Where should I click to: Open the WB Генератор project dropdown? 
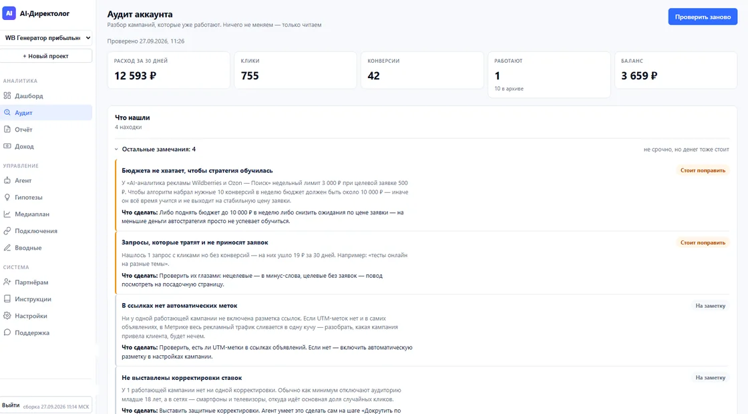point(46,37)
